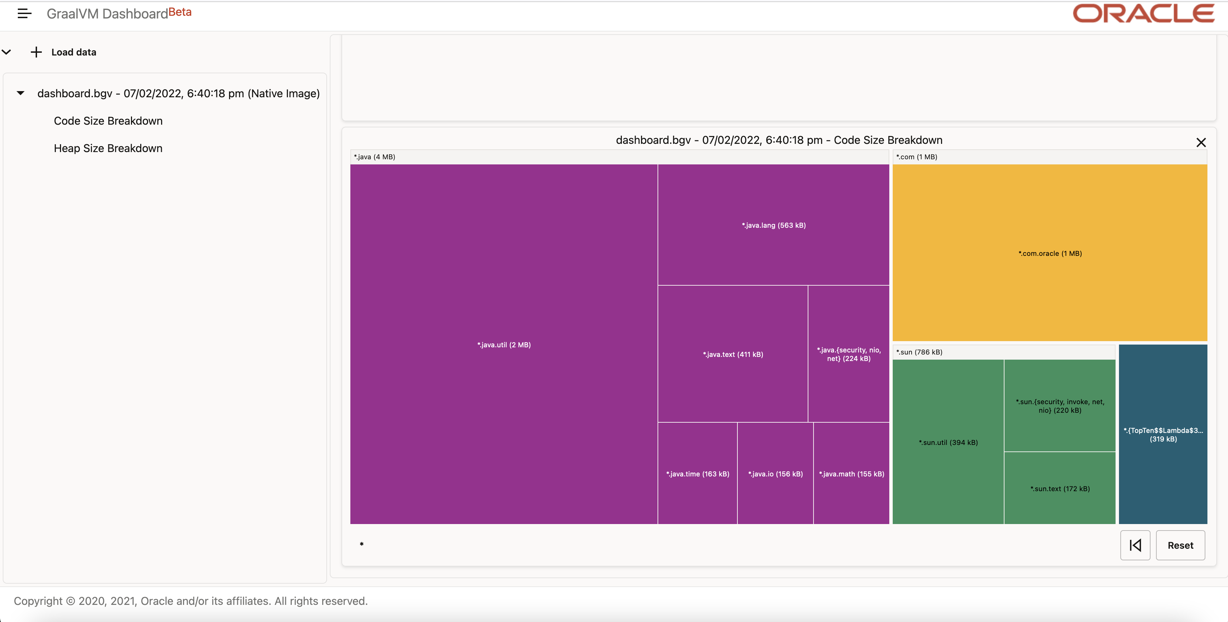Viewport: 1228px width, 622px height.
Task: Open Heap Size Breakdown view
Action: [108, 148]
